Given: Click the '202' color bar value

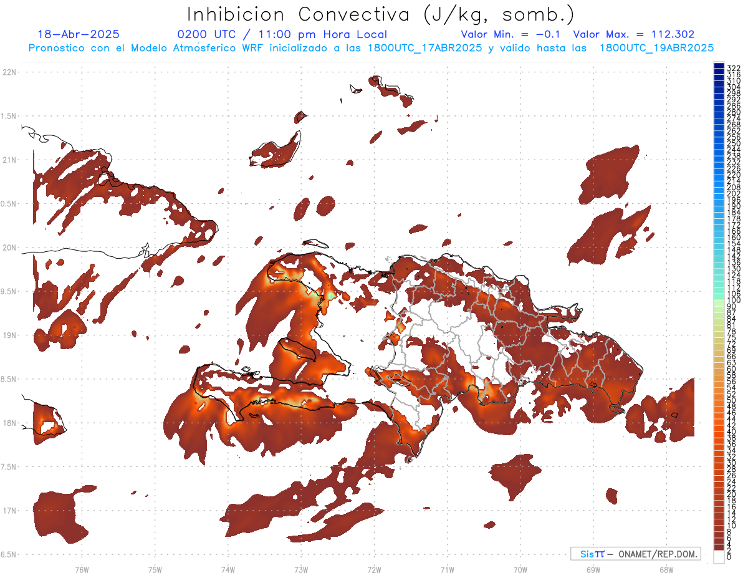Looking at the screenshot, I should pyautogui.click(x=733, y=193).
